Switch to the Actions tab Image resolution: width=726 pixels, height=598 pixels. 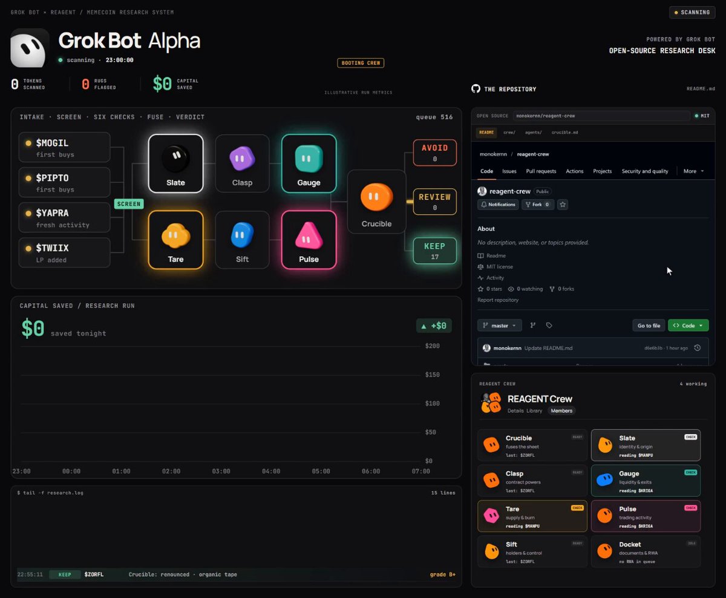point(575,171)
